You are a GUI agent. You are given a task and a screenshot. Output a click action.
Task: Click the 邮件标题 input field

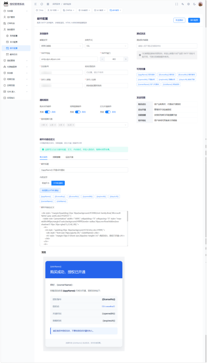pos(84,170)
